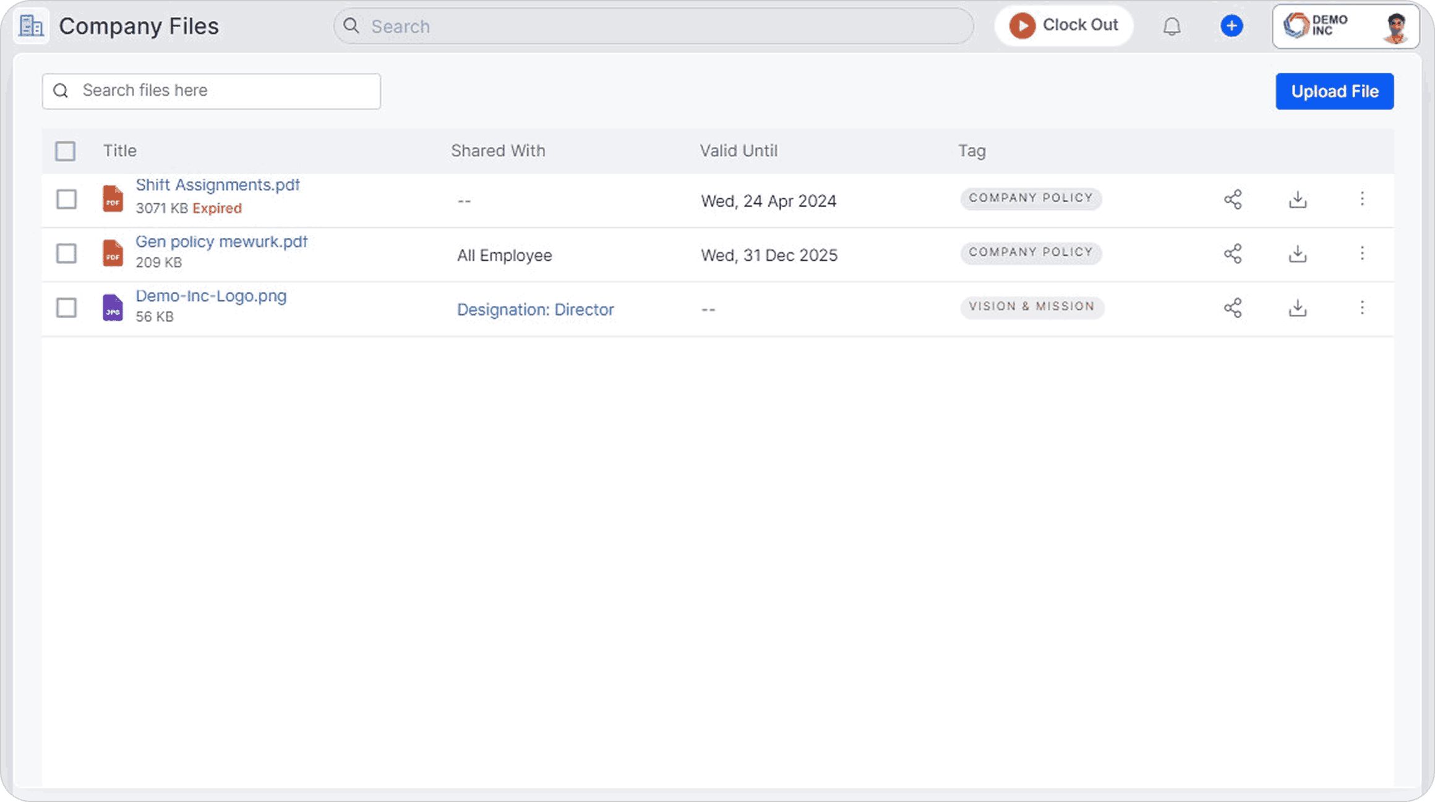The image size is (1435, 802).
Task: Click the blue plus quick-add icon
Action: click(1231, 26)
